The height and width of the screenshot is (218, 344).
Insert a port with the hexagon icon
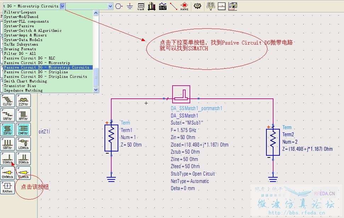click(x=119, y=6)
